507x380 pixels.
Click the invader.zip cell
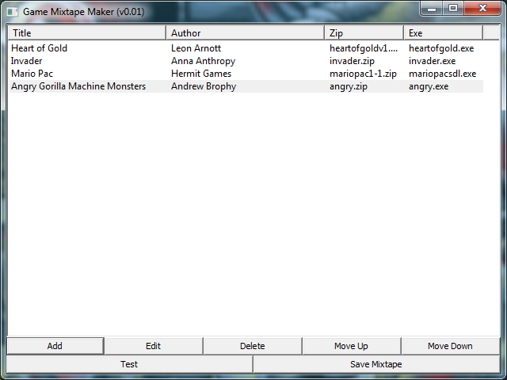pos(352,61)
